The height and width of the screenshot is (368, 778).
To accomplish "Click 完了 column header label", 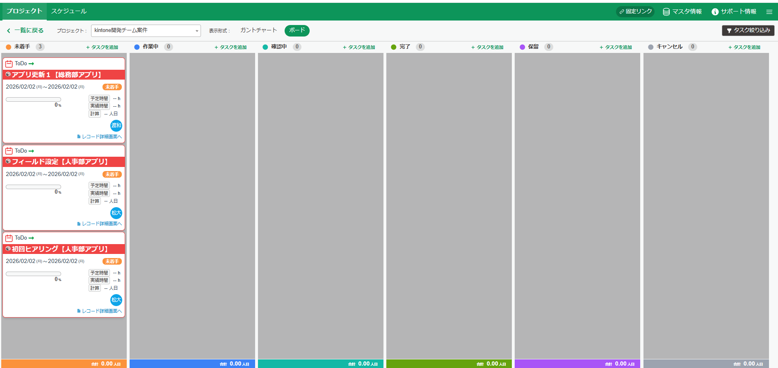I will click(x=405, y=47).
